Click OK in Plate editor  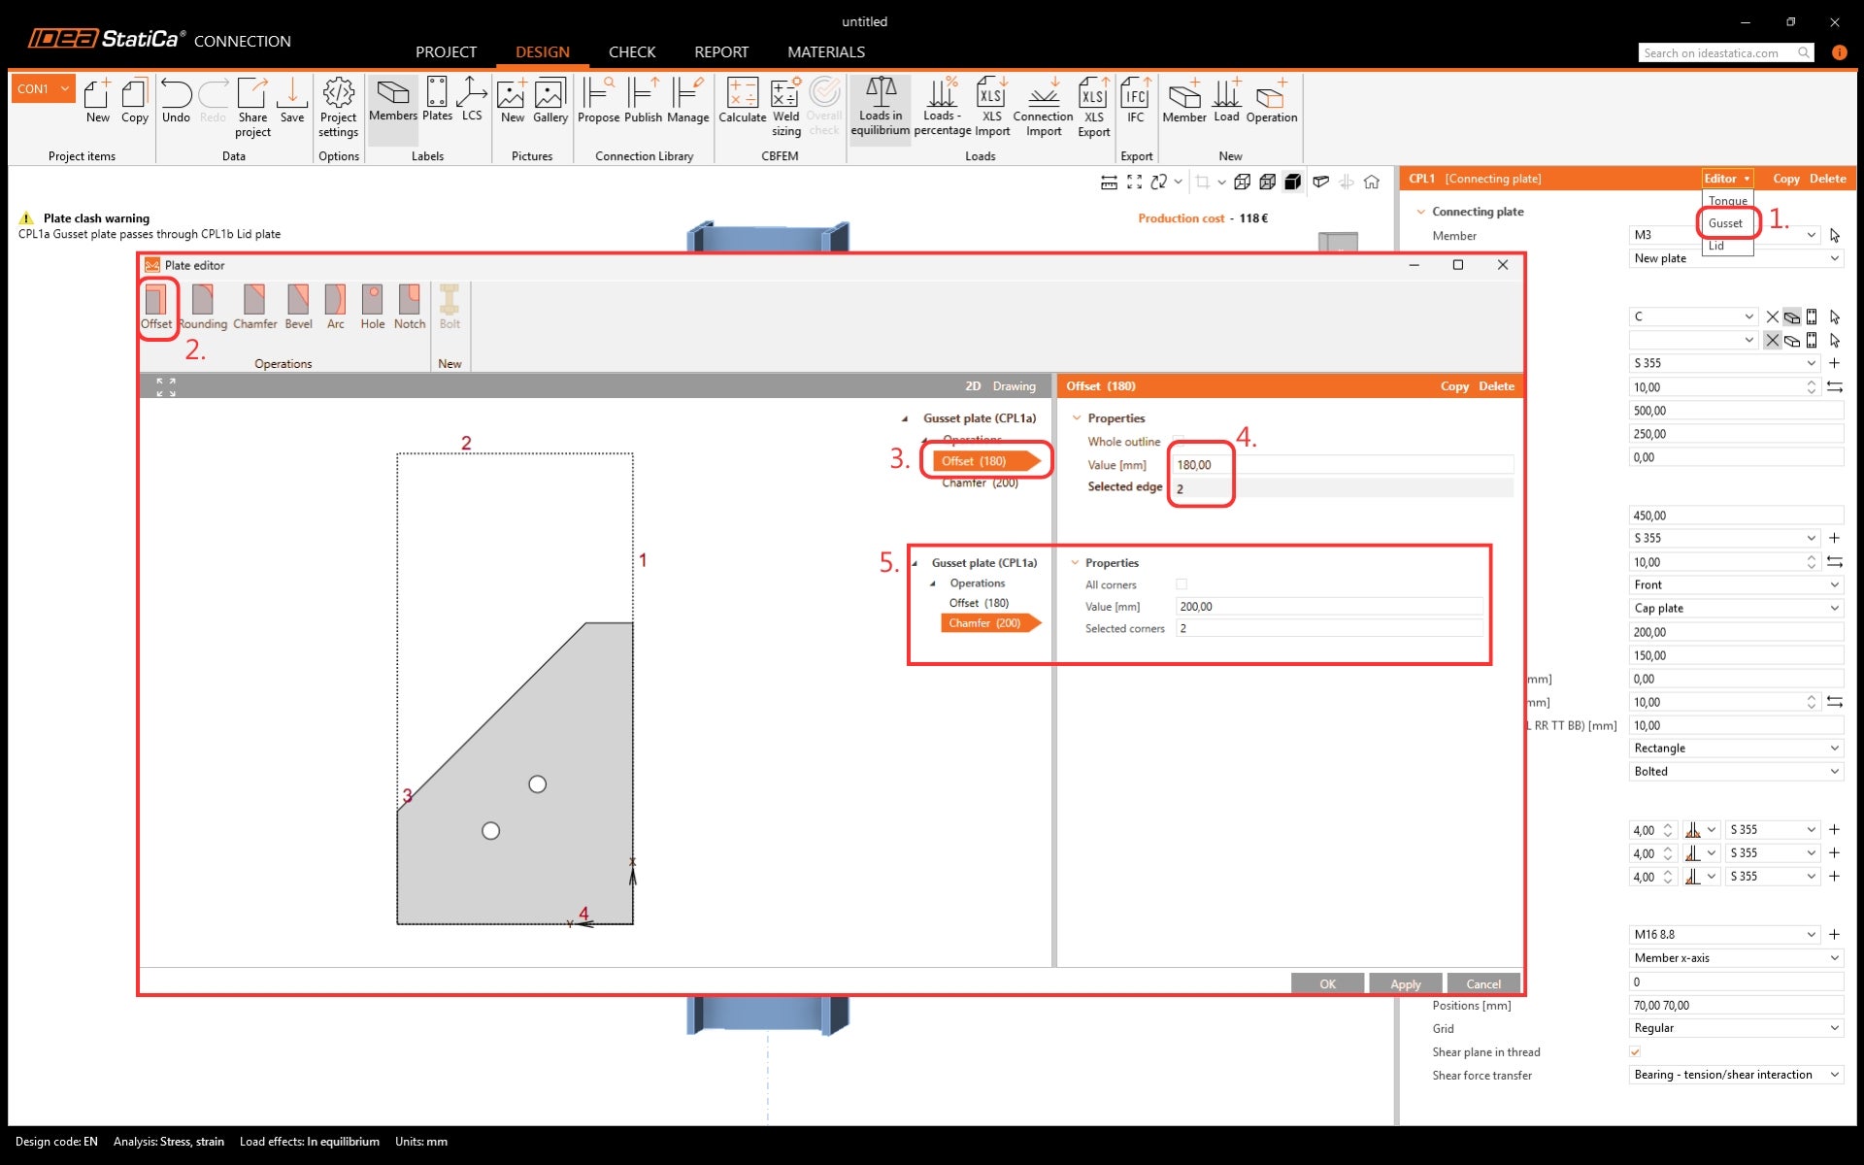click(1327, 983)
